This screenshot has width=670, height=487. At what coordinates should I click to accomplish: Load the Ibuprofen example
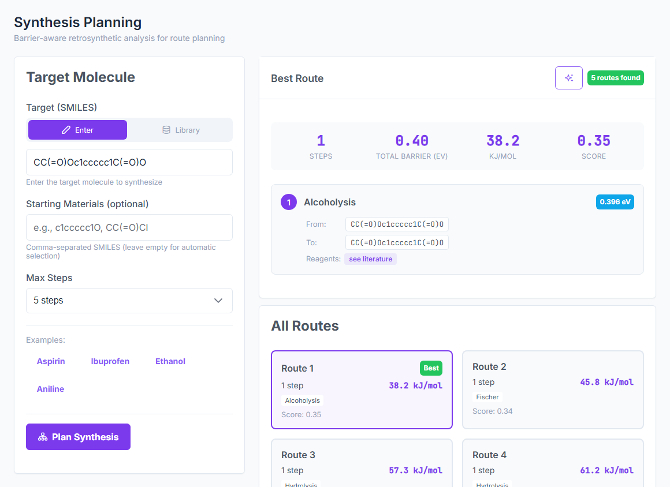tap(110, 361)
